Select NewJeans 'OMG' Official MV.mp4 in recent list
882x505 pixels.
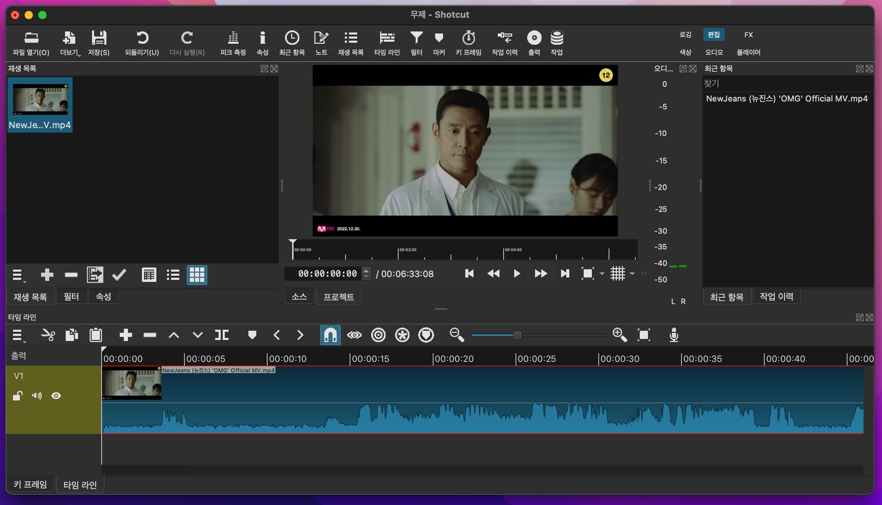coord(787,98)
